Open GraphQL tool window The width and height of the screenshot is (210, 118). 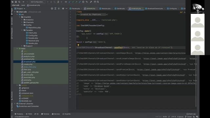tap(67, 114)
